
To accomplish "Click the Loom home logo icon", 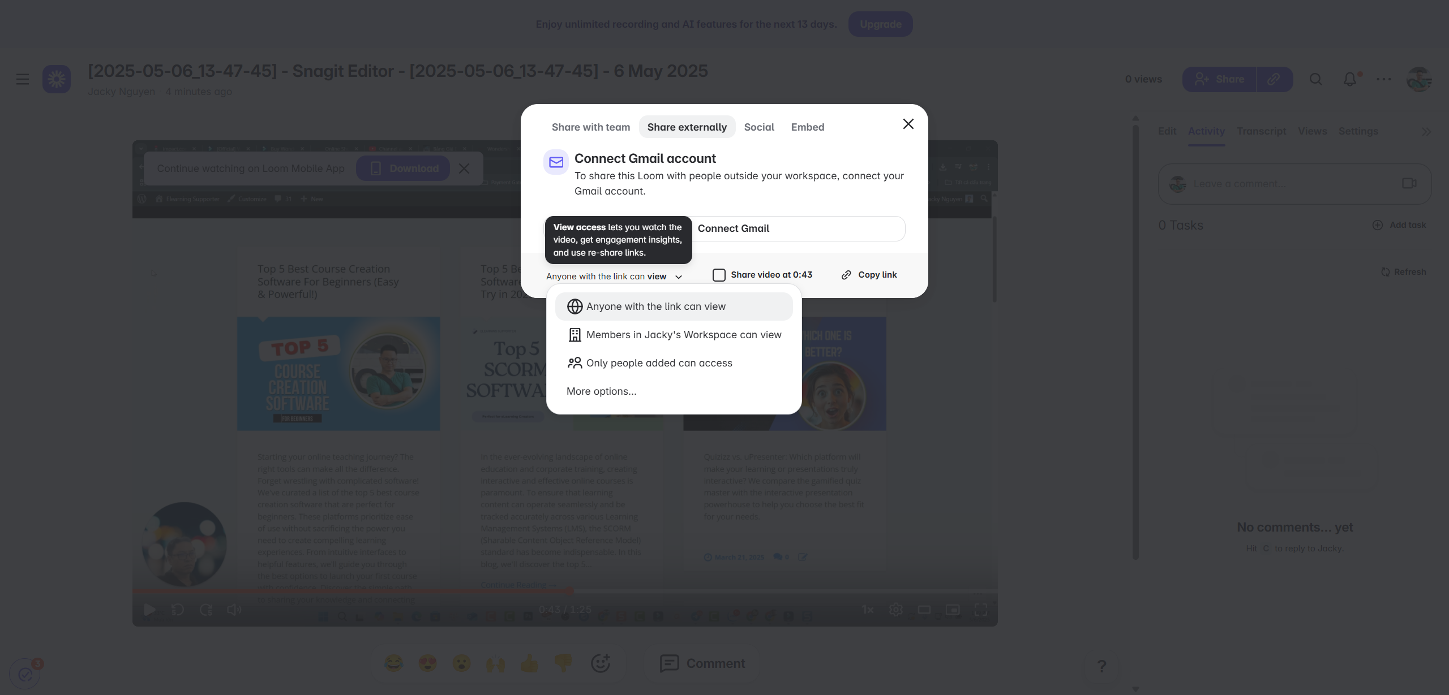I will [57, 79].
